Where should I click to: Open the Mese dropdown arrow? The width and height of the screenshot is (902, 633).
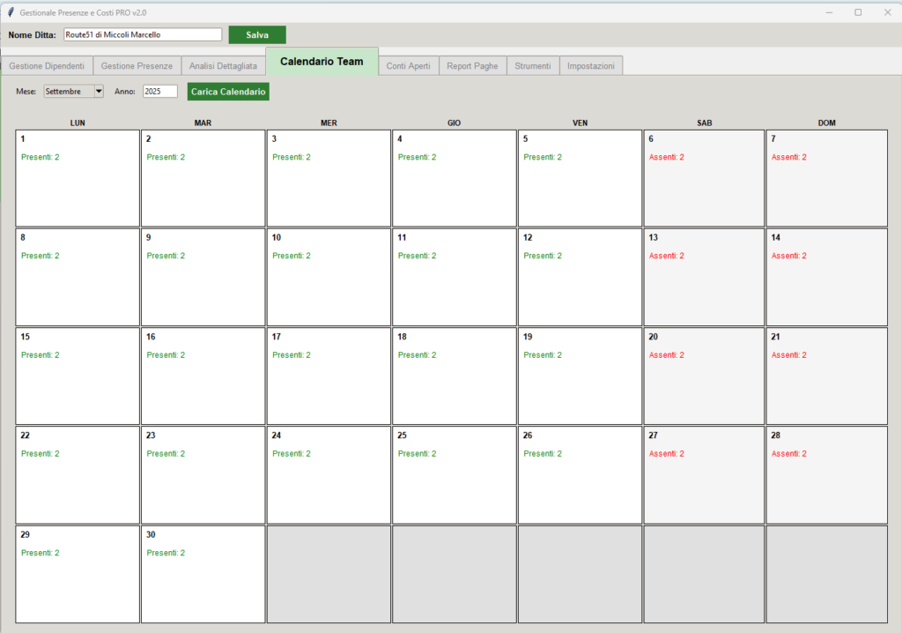coord(99,92)
